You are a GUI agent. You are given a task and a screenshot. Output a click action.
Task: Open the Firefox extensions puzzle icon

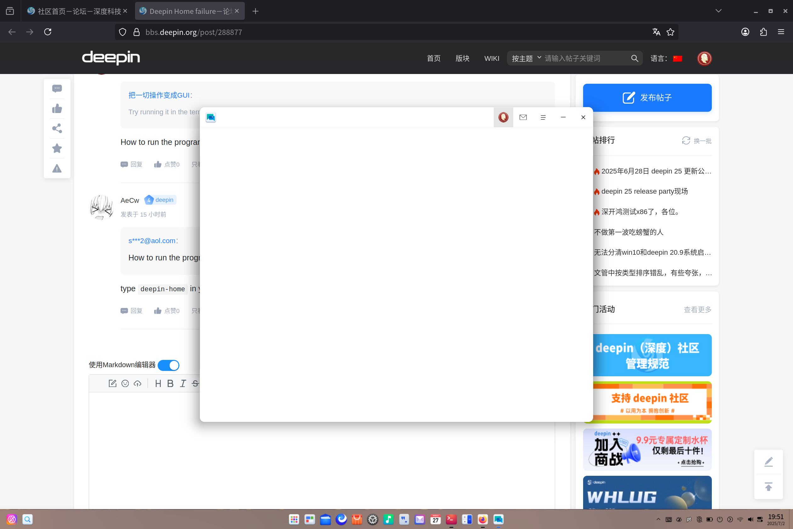click(763, 32)
